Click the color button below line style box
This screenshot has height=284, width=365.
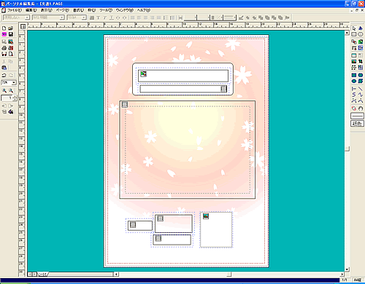point(357,124)
